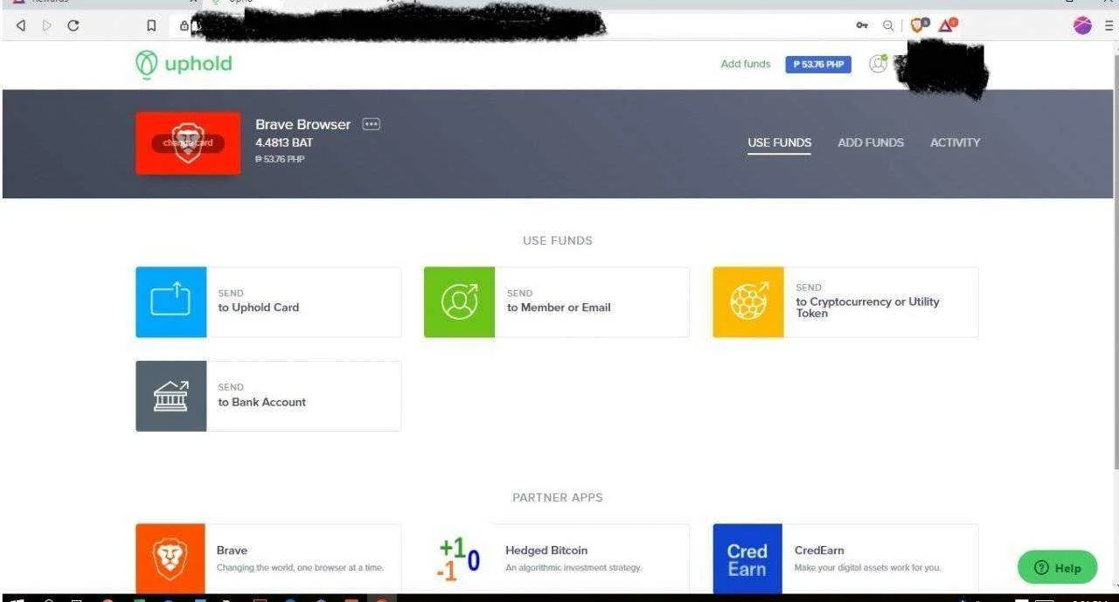This screenshot has width=1119, height=602.
Task: Click the 4.4813 BAT balance text
Action: [x=284, y=142]
